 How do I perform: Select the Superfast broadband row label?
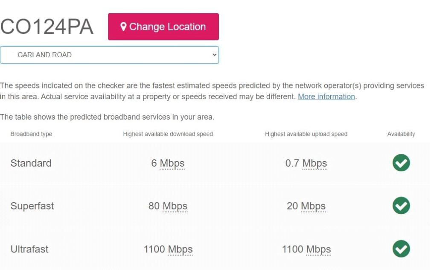32,206
